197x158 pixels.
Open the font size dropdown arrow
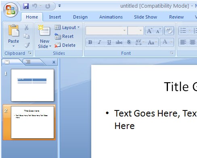140,31
